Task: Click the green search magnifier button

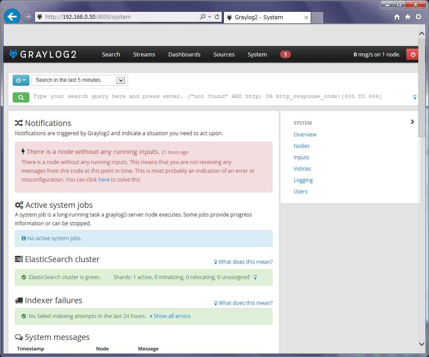Action: point(21,97)
